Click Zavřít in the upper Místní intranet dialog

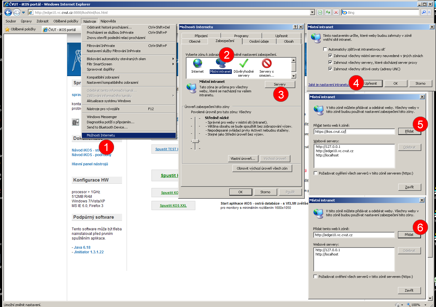(x=409, y=187)
